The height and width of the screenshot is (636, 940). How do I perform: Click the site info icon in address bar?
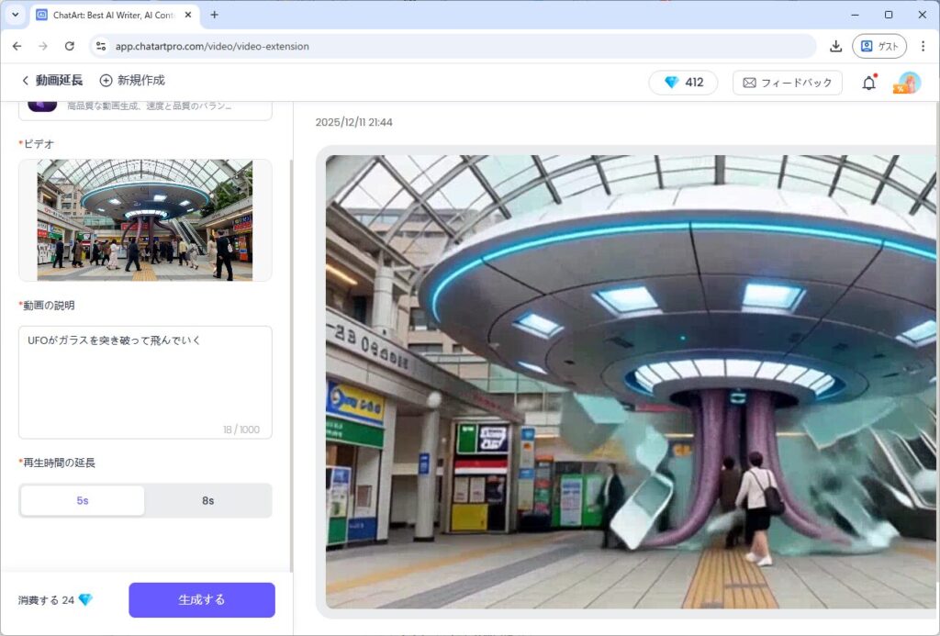point(101,46)
